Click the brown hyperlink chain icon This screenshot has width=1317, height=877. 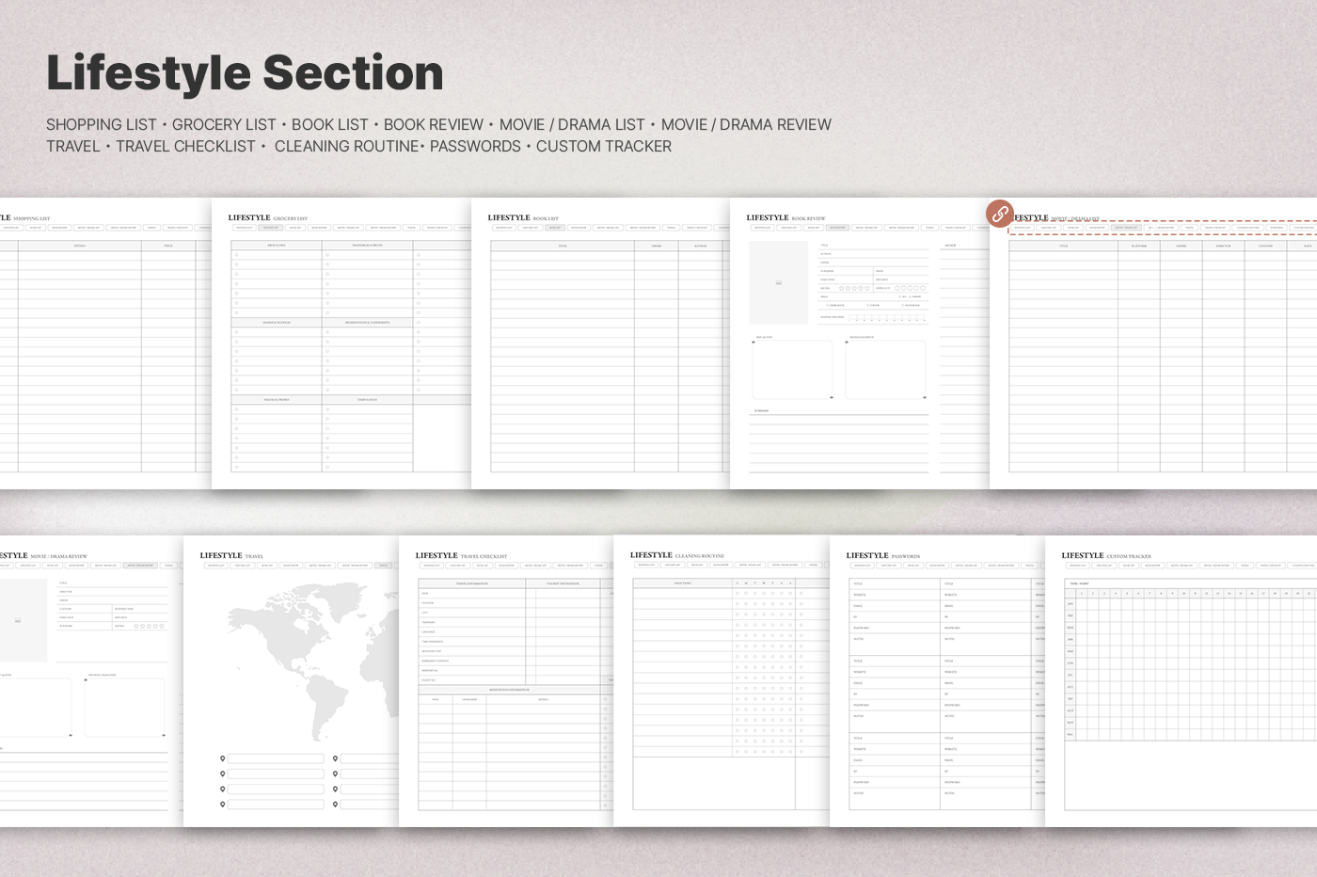point(1000,214)
